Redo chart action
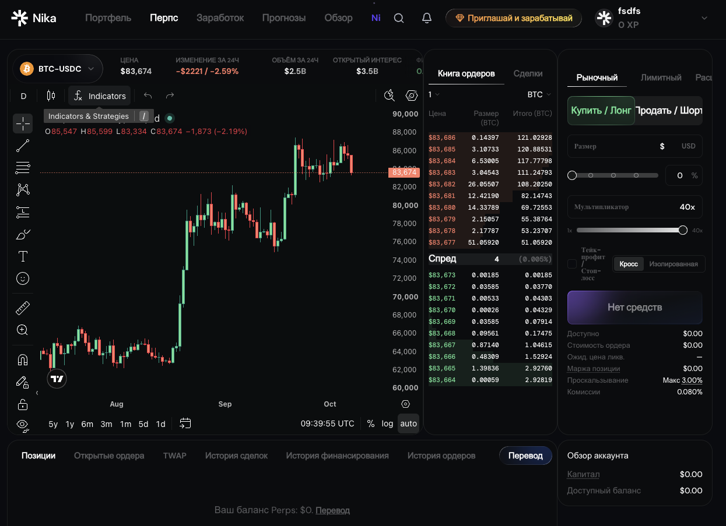The width and height of the screenshot is (726, 526). pos(170,96)
